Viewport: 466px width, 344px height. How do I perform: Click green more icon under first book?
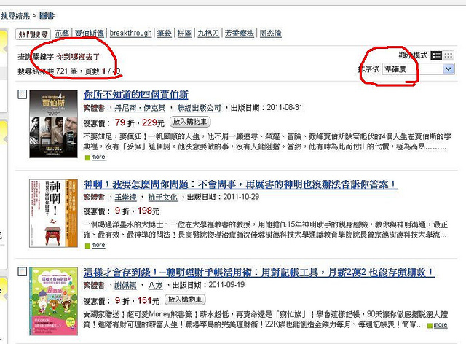pyautogui.click(x=87, y=157)
